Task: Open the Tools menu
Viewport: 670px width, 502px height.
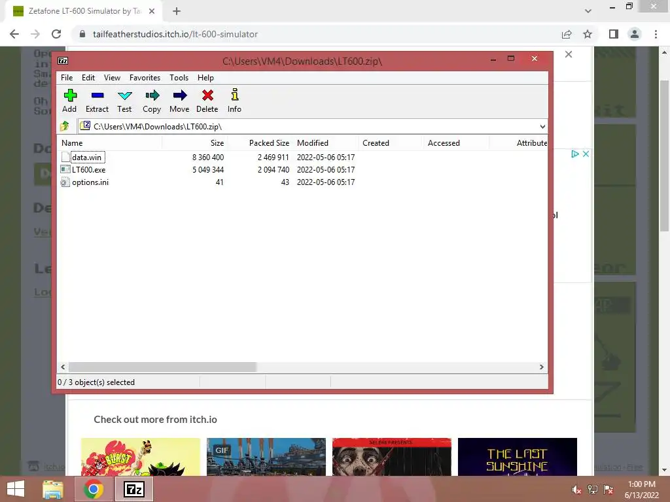Action: tap(179, 78)
